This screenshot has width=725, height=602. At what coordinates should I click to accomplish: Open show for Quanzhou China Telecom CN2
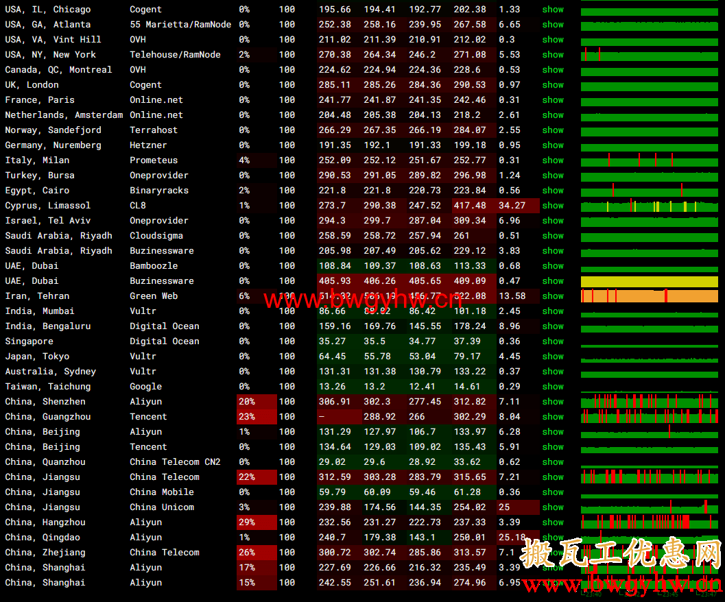[553, 462]
